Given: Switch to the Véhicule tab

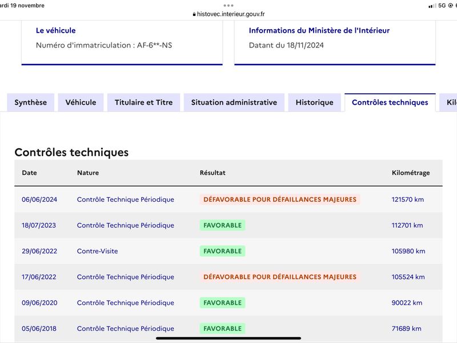Looking at the screenshot, I should pos(81,102).
